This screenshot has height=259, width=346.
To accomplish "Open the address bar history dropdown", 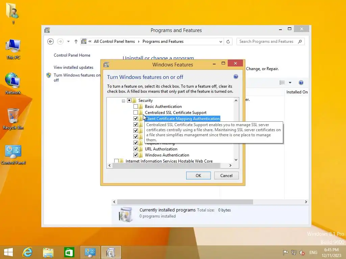I will pyautogui.click(x=221, y=41).
